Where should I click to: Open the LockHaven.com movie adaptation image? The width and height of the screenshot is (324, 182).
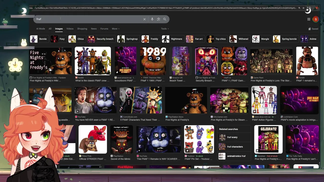click(299, 100)
